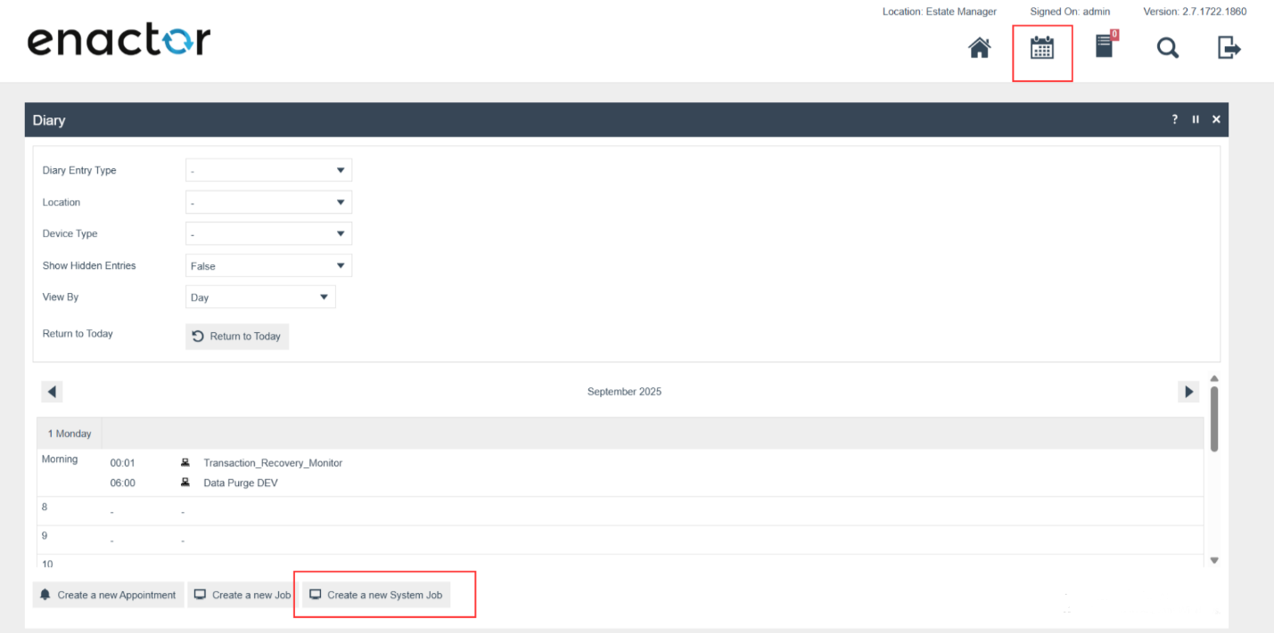Open the Search icon
The image size is (1274, 633).
(1167, 48)
